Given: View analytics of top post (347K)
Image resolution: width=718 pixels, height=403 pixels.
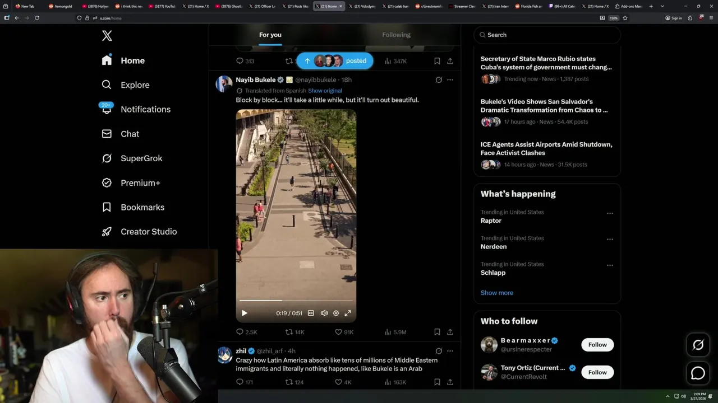Looking at the screenshot, I should point(395,61).
